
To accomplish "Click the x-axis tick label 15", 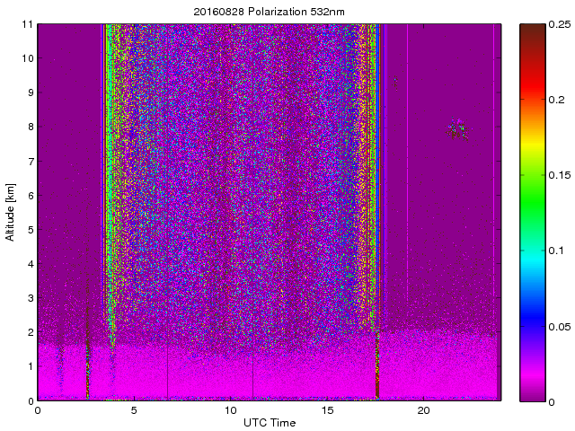I will pyautogui.click(x=327, y=410).
